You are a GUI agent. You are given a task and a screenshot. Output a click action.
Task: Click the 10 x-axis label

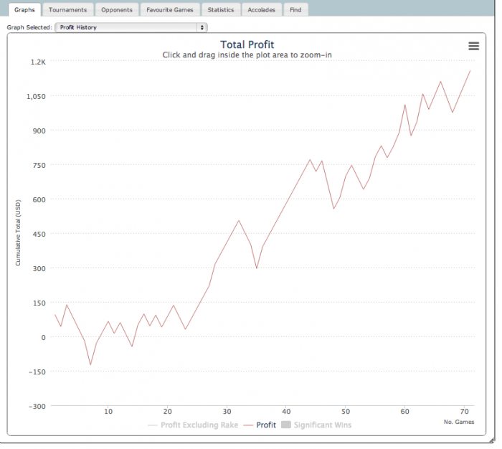pos(108,412)
